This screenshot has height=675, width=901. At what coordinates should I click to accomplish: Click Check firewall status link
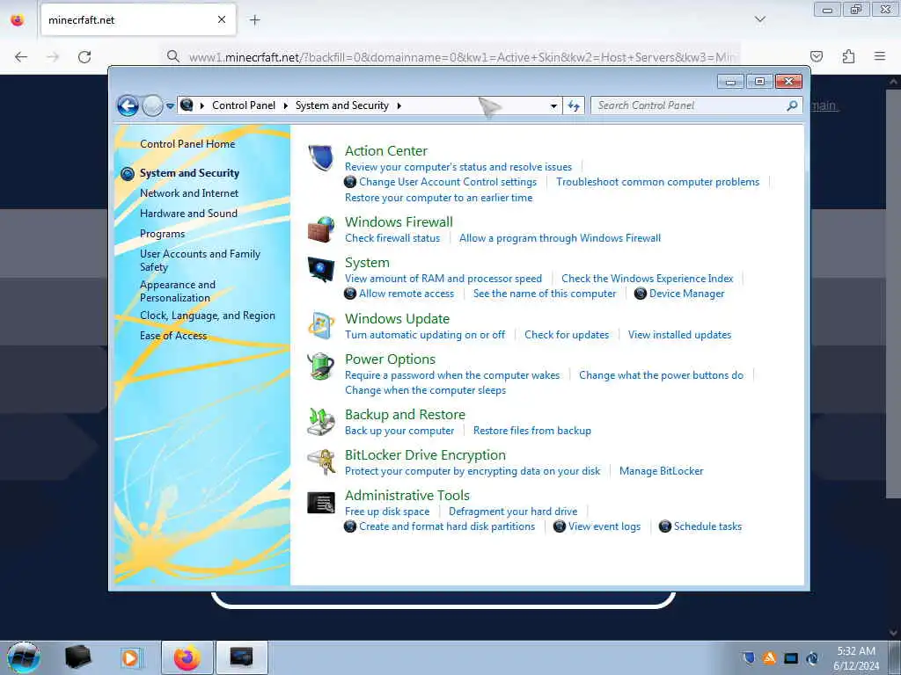392,238
